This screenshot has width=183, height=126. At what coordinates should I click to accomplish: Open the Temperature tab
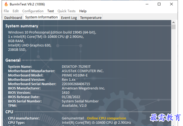click(91, 17)
